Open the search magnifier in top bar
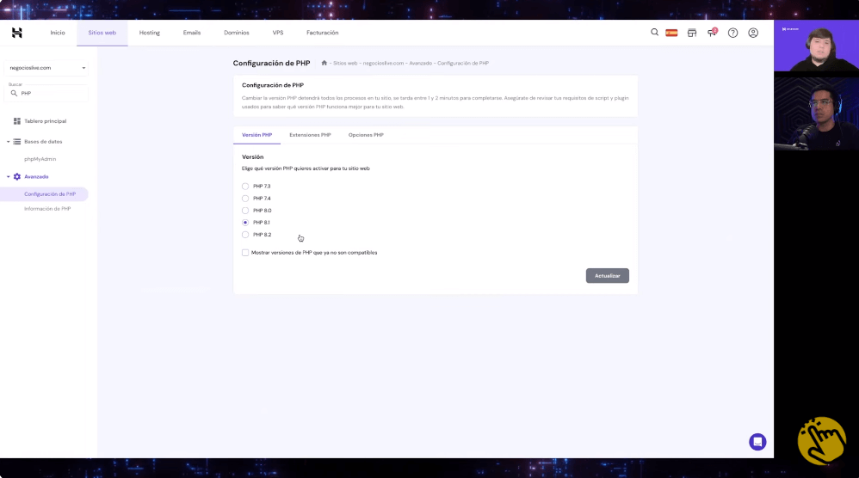This screenshot has width=859, height=478. pyautogui.click(x=654, y=33)
